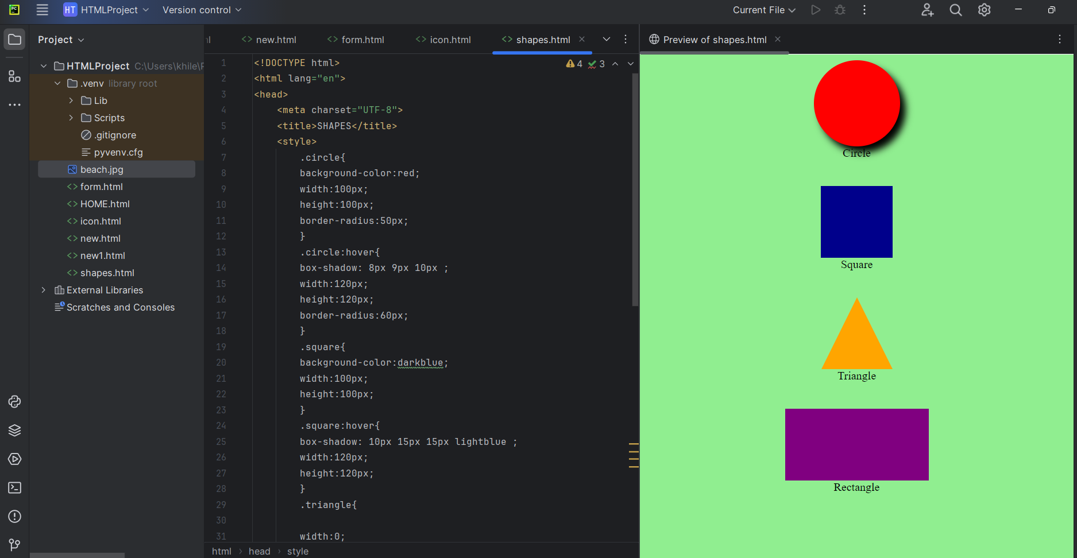The width and height of the screenshot is (1077, 558).
Task: Open Code With Me user icon
Action: pyautogui.click(x=927, y=10)
